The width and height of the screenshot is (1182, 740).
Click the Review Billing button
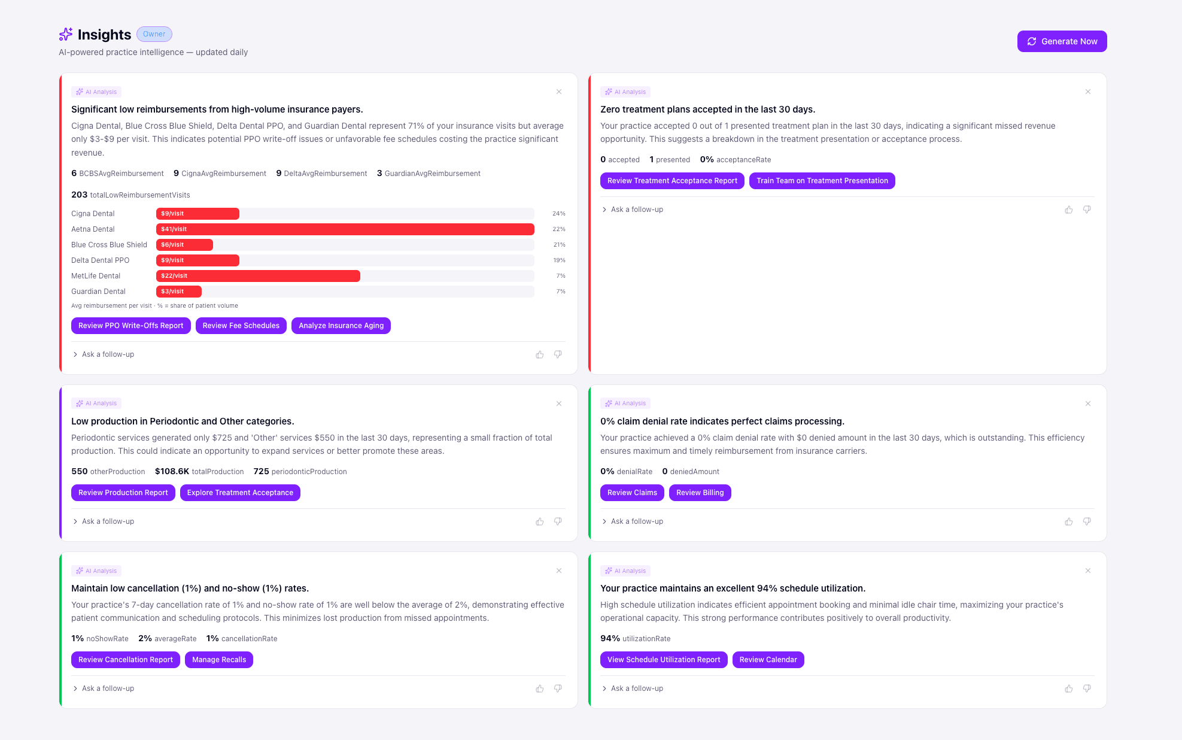tap(700, 493)
